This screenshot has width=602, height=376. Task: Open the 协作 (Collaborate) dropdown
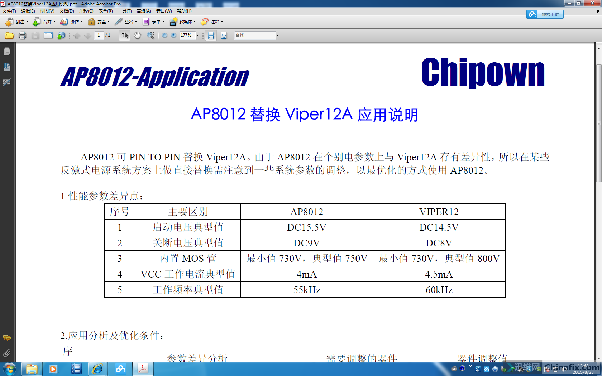pyautogui.click(x=71, y=22)
